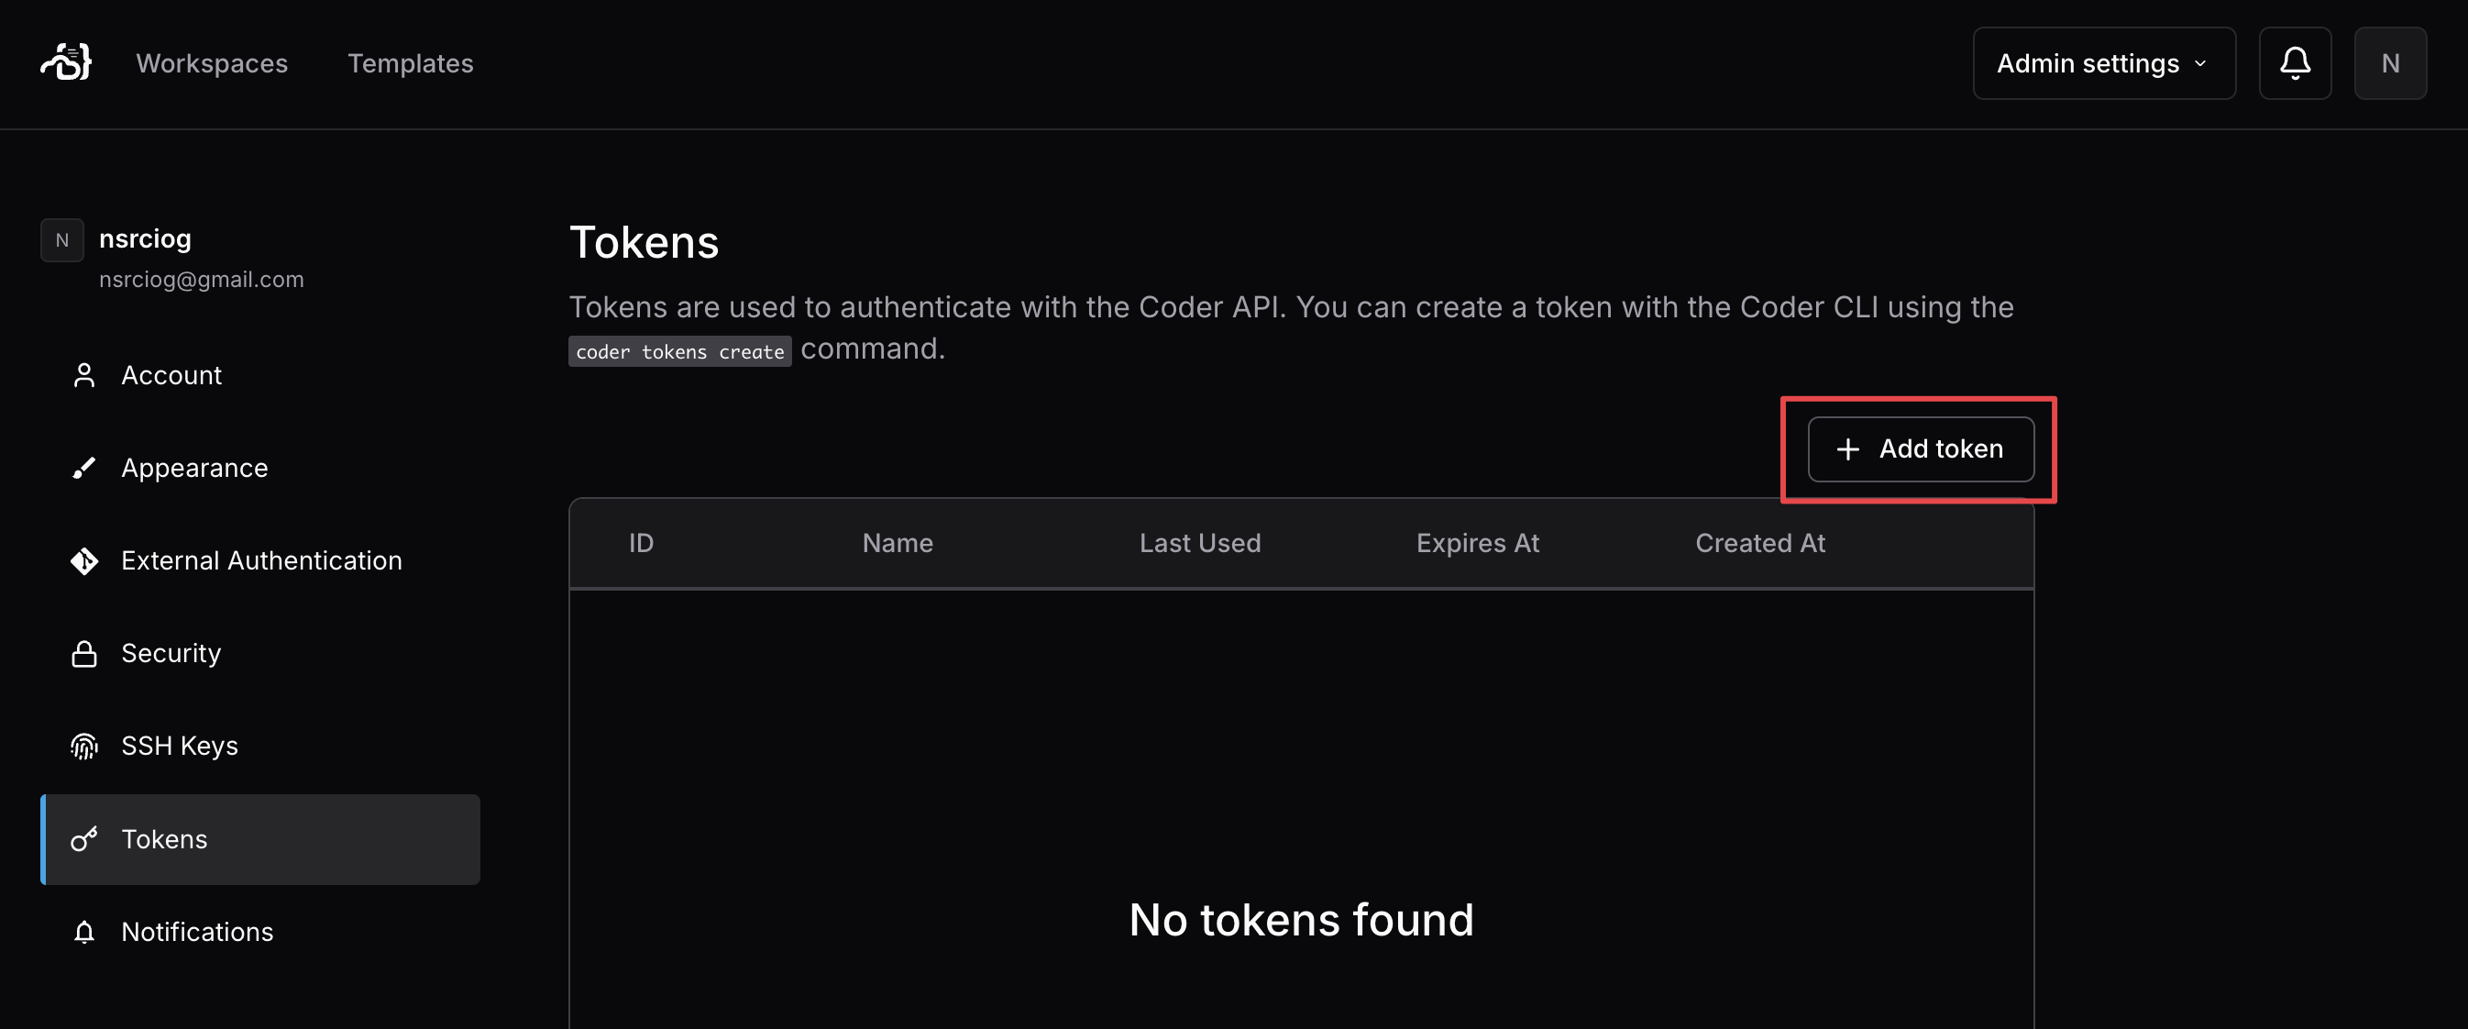The width and height of the screenshot is (2468, 1029).
Task: Select the nsrciog profile avatar in sidebar
Action: (61, 239)
